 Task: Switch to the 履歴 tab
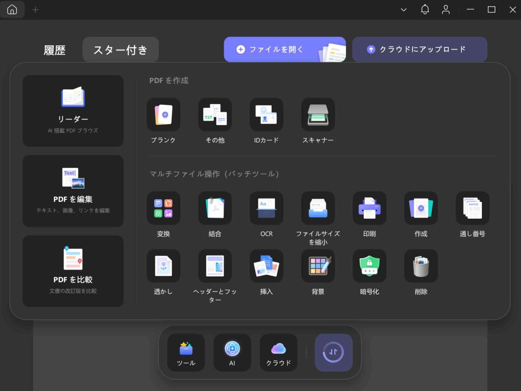pos(55,50)
